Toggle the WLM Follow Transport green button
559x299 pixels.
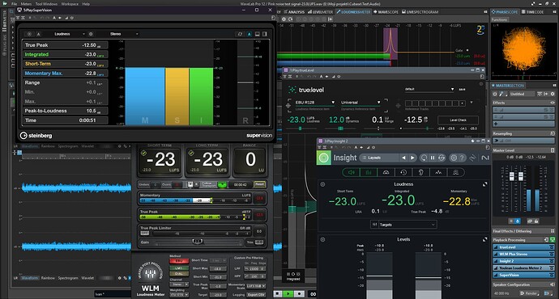coord(222,184)
